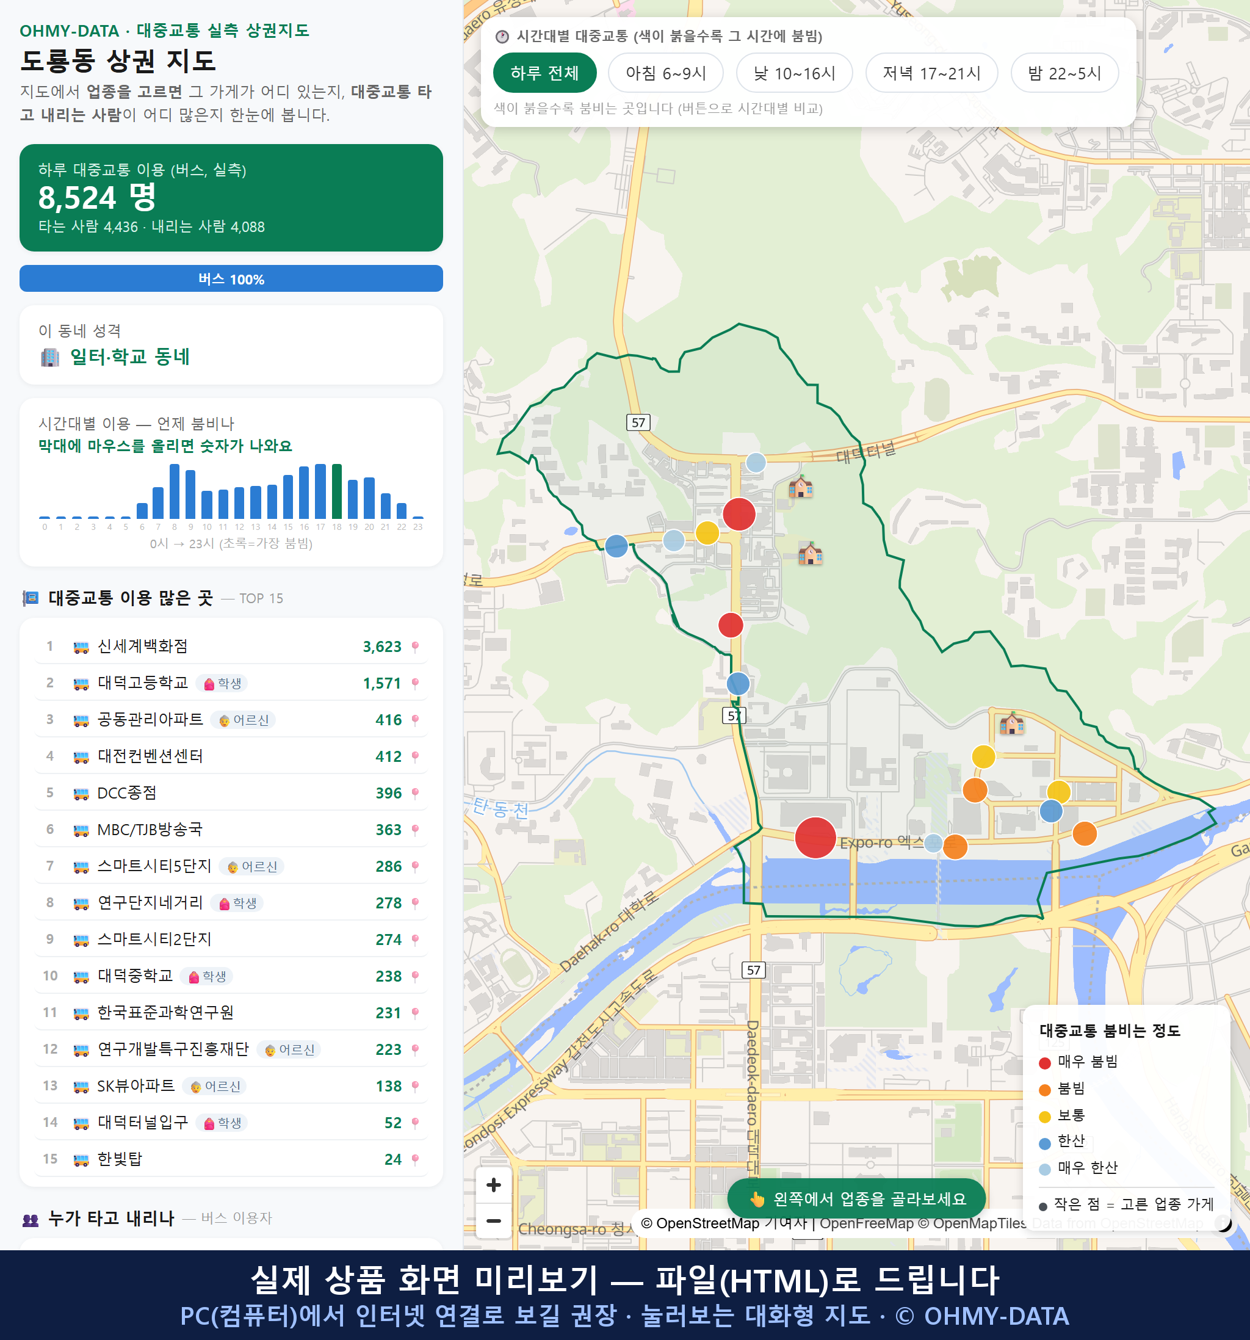The image size is (1250, 1340).
Task: Click map pin icon for MBC/TJB방송국 row
Action: point(415,830)
